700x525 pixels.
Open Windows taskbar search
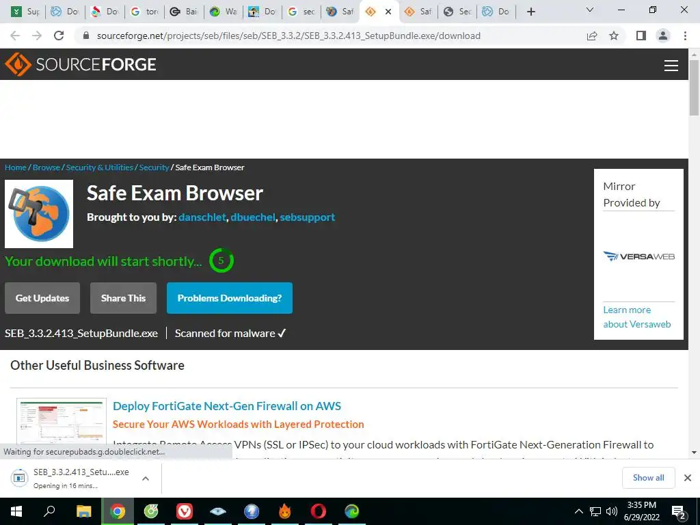pos(49,511)
